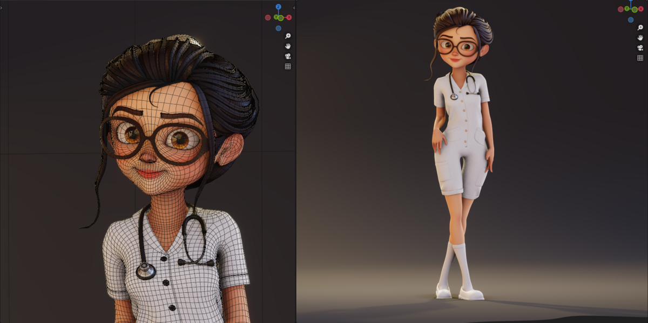Toggle camera view in the right rendered viewport

[x=640, y=47]
